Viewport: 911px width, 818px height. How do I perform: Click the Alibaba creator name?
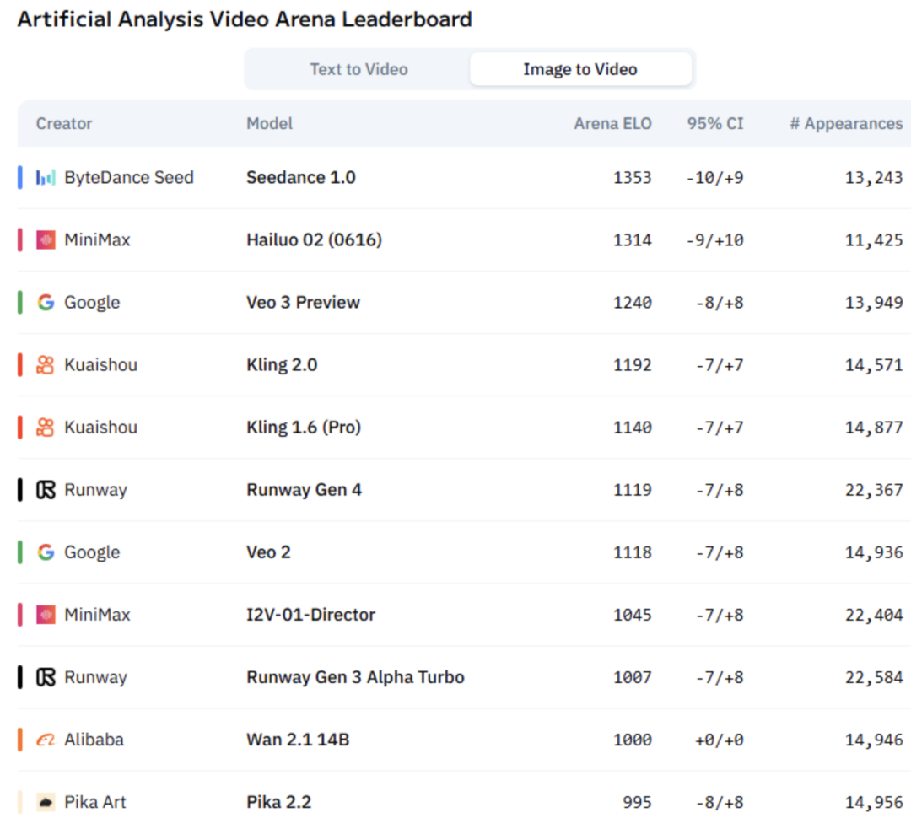click(94, 740)
